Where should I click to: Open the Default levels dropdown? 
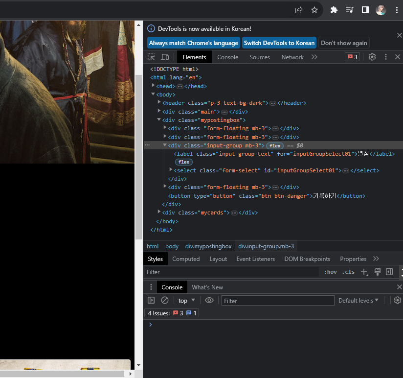358,300
